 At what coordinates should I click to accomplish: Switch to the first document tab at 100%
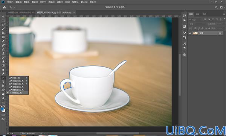pos(20,12)
